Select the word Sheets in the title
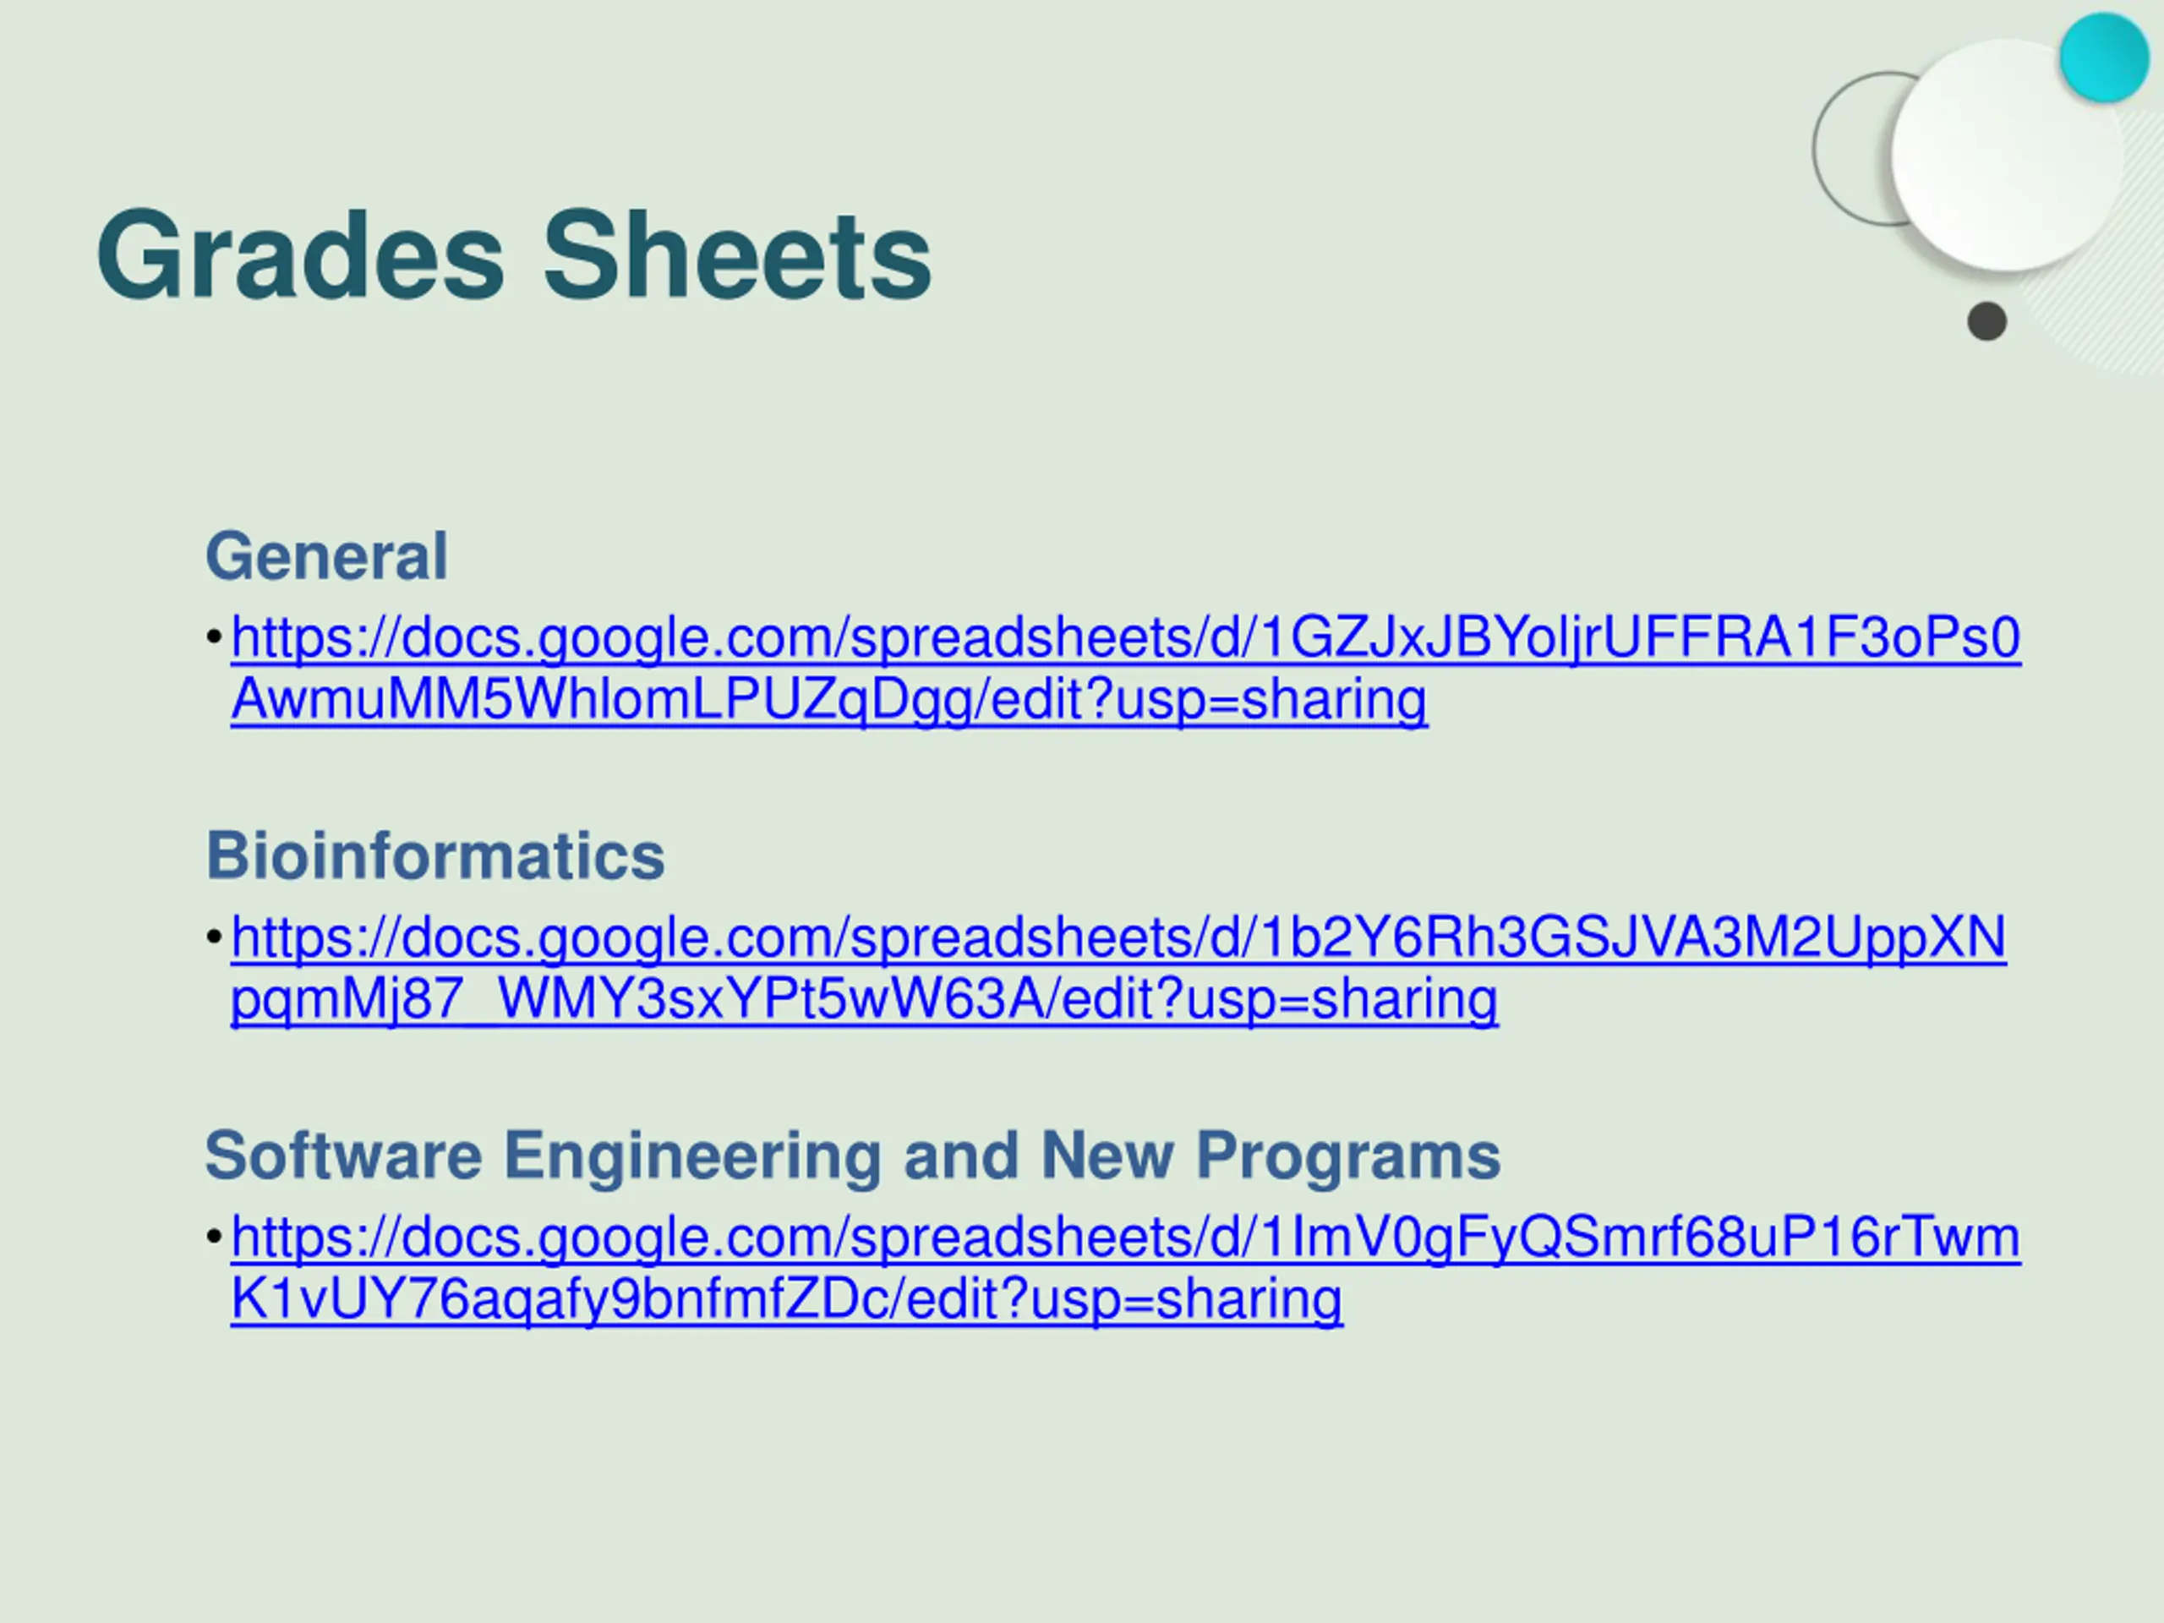 pos(736,255)
